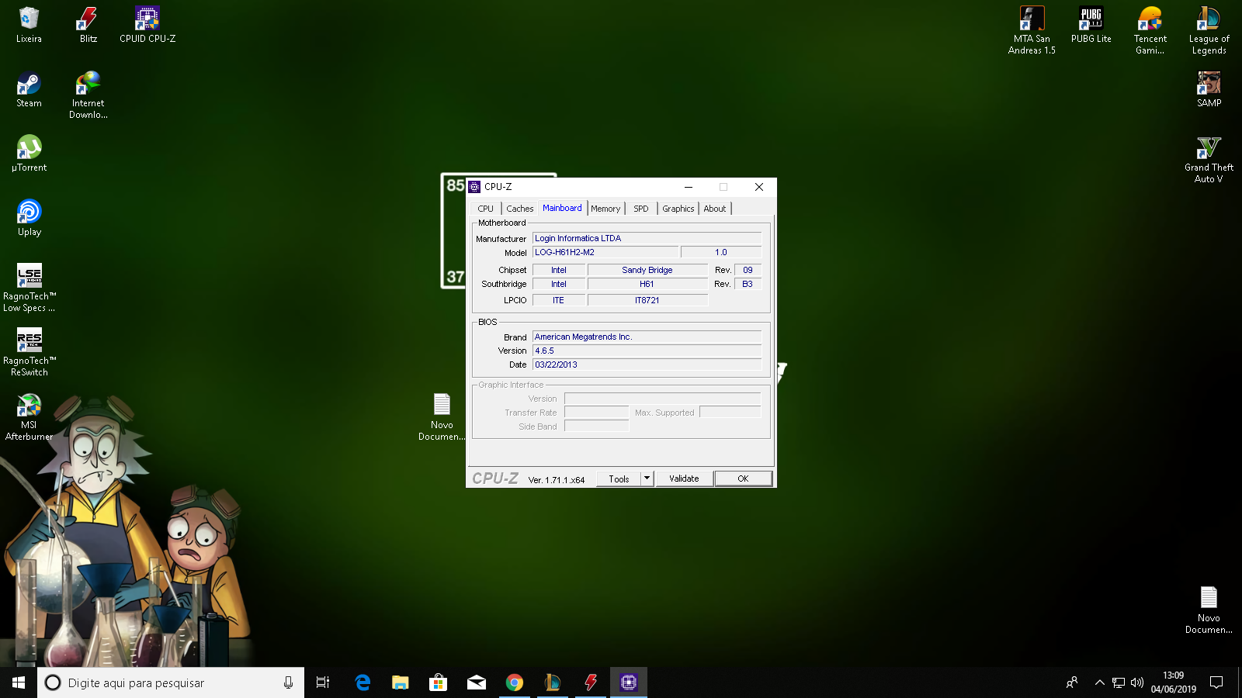1242x698 pixels.
Task: Click the Sandy Bridge chipset value
Action: point(647,270)
